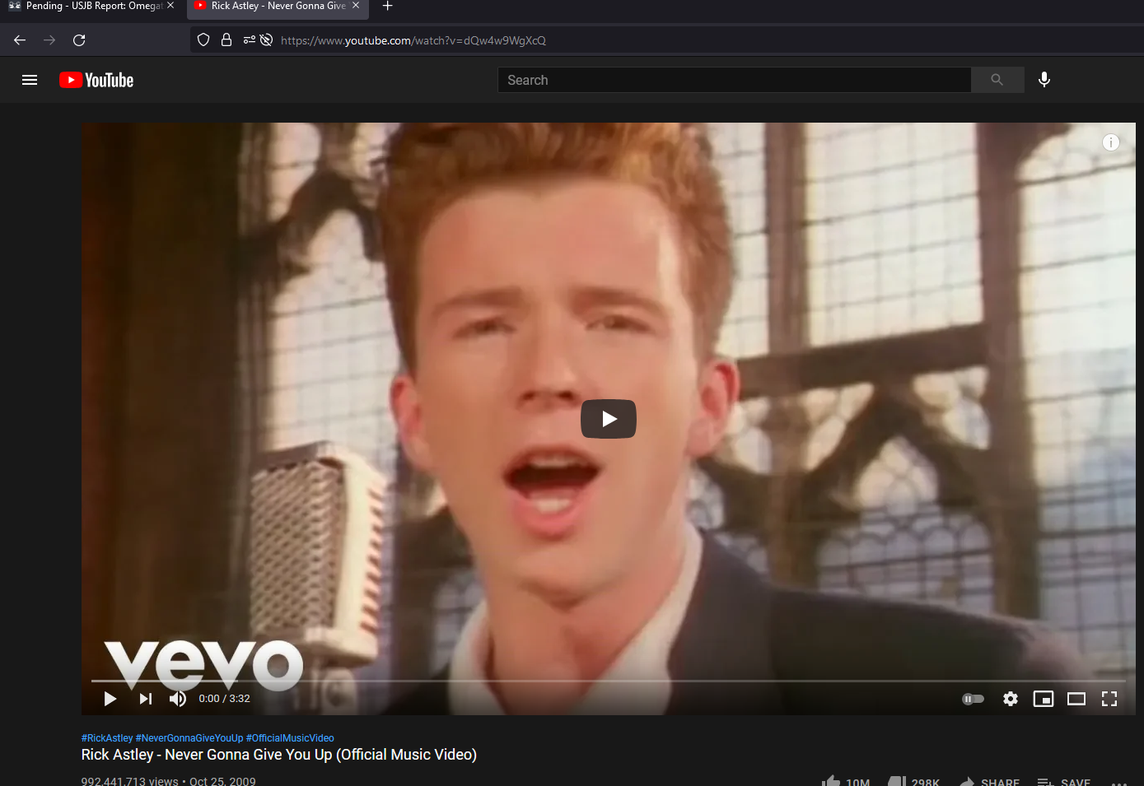This screenshot has height=786, width=1144.
Task: Switch to theater mode
Action: click(1076, 699)
